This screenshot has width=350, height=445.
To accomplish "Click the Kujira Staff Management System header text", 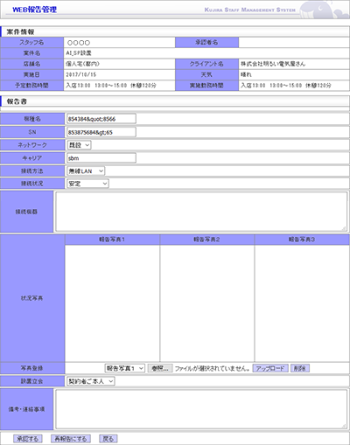I will (x=250, y=10).
